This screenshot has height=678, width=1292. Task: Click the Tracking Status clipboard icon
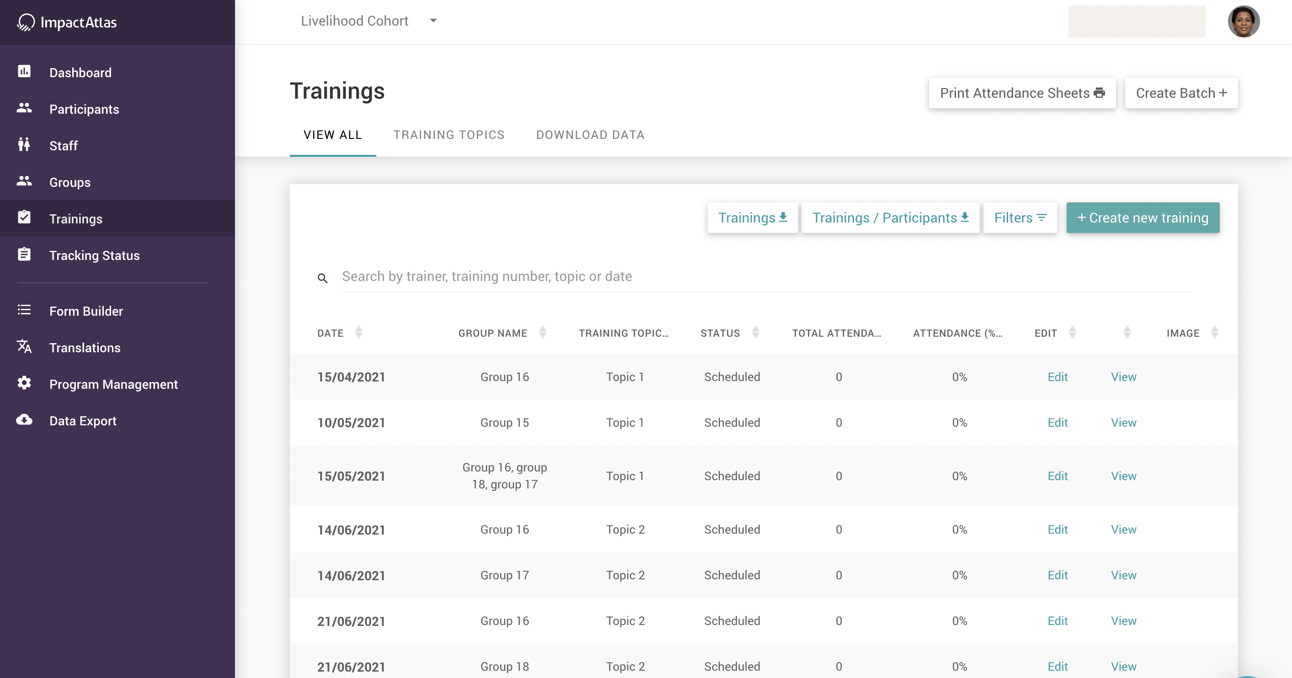tap(24, 254)
